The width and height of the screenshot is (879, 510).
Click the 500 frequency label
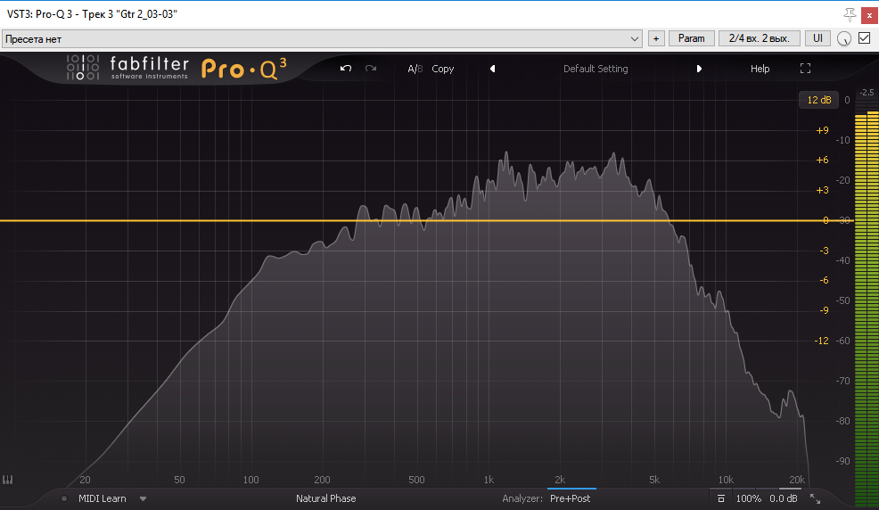pos(416,480)
